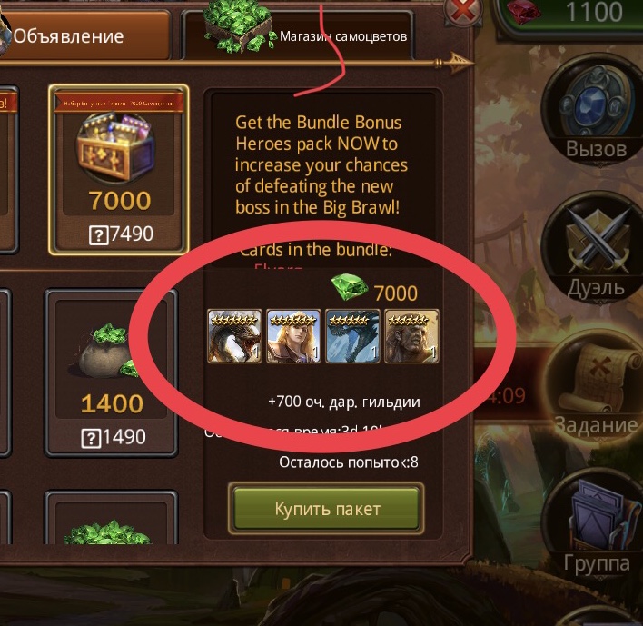
Task: Click the red ruby currency icon
Action: [525, 12]
